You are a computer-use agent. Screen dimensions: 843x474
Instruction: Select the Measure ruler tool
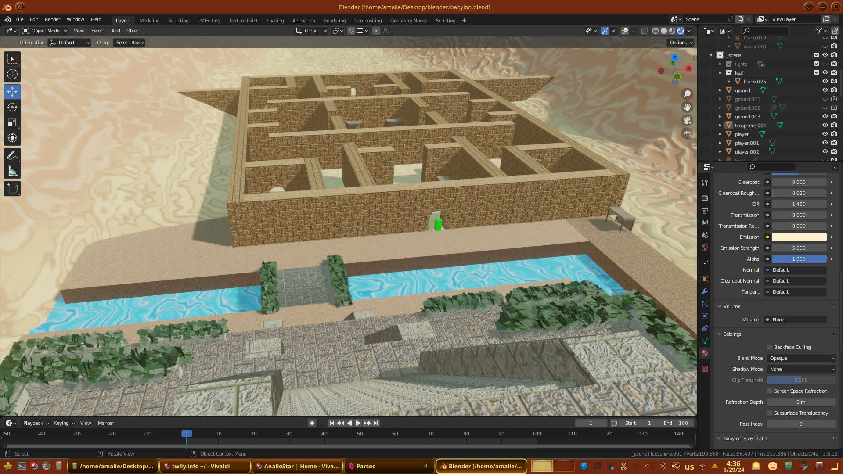click(12, 171)
